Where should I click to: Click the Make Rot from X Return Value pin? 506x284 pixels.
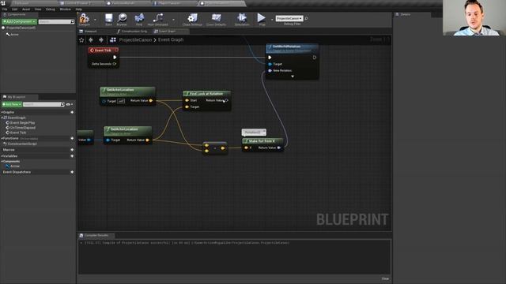(279, 148)
